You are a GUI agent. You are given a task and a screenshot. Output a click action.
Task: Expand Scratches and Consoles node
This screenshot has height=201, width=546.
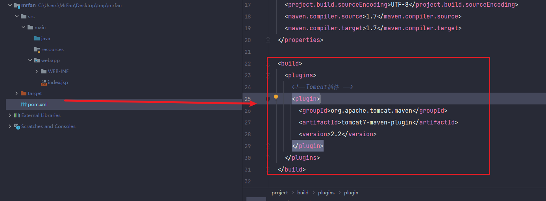[10, 126]
